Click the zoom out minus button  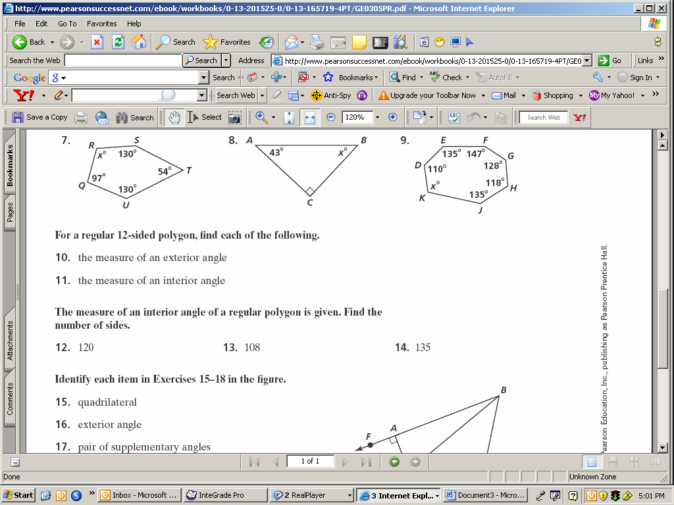pyautogui.click(x=331, y=118)
